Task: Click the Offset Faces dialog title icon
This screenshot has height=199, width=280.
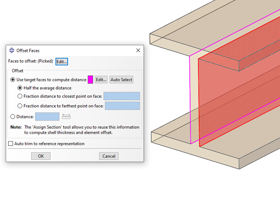Action: pos(12,50)
